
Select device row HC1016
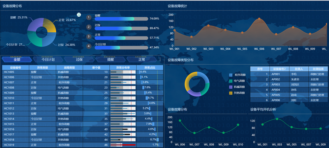(x=83, y=129)
